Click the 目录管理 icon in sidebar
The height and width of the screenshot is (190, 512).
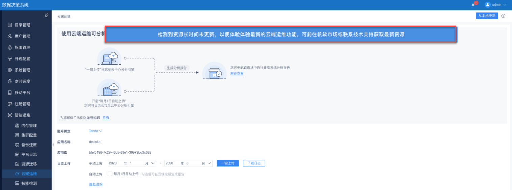[x=10, y=25]
